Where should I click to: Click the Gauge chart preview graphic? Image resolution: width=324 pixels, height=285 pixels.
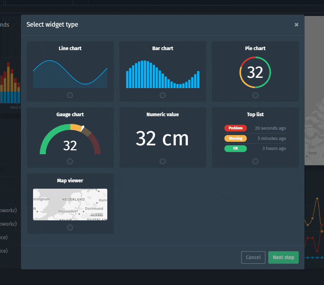70,139
